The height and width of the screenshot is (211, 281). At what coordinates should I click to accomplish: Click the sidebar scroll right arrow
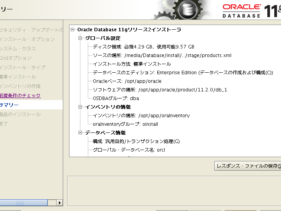click(x=60, y=203)
